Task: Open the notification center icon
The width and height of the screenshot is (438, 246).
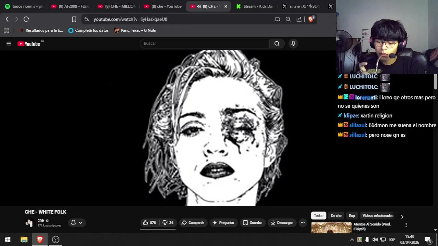Action: (428, 240)
